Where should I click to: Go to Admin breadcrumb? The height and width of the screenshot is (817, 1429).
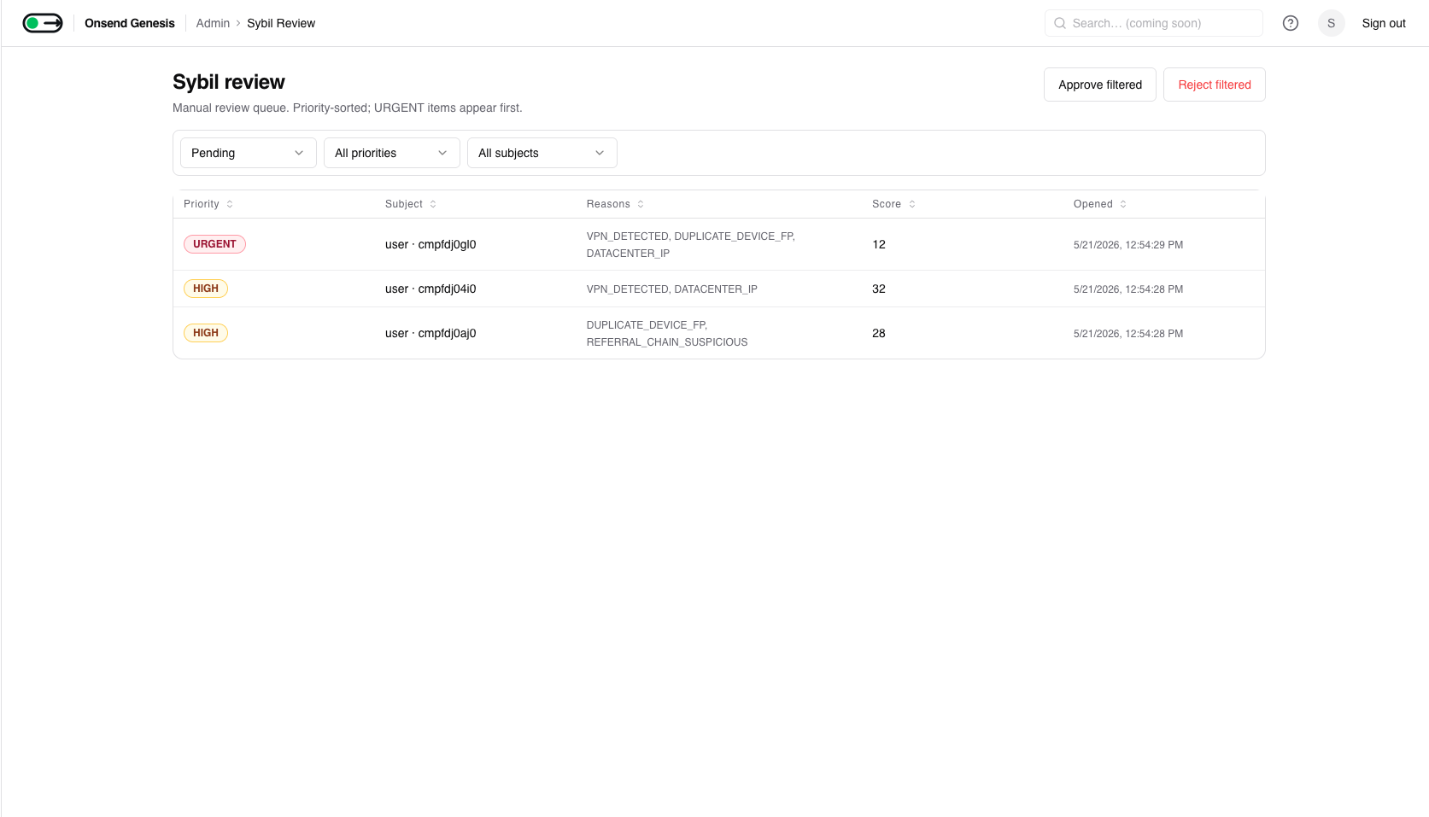[x=213, y=23]
